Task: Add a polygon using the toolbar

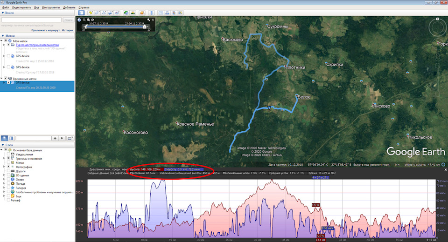Action: 97,13
